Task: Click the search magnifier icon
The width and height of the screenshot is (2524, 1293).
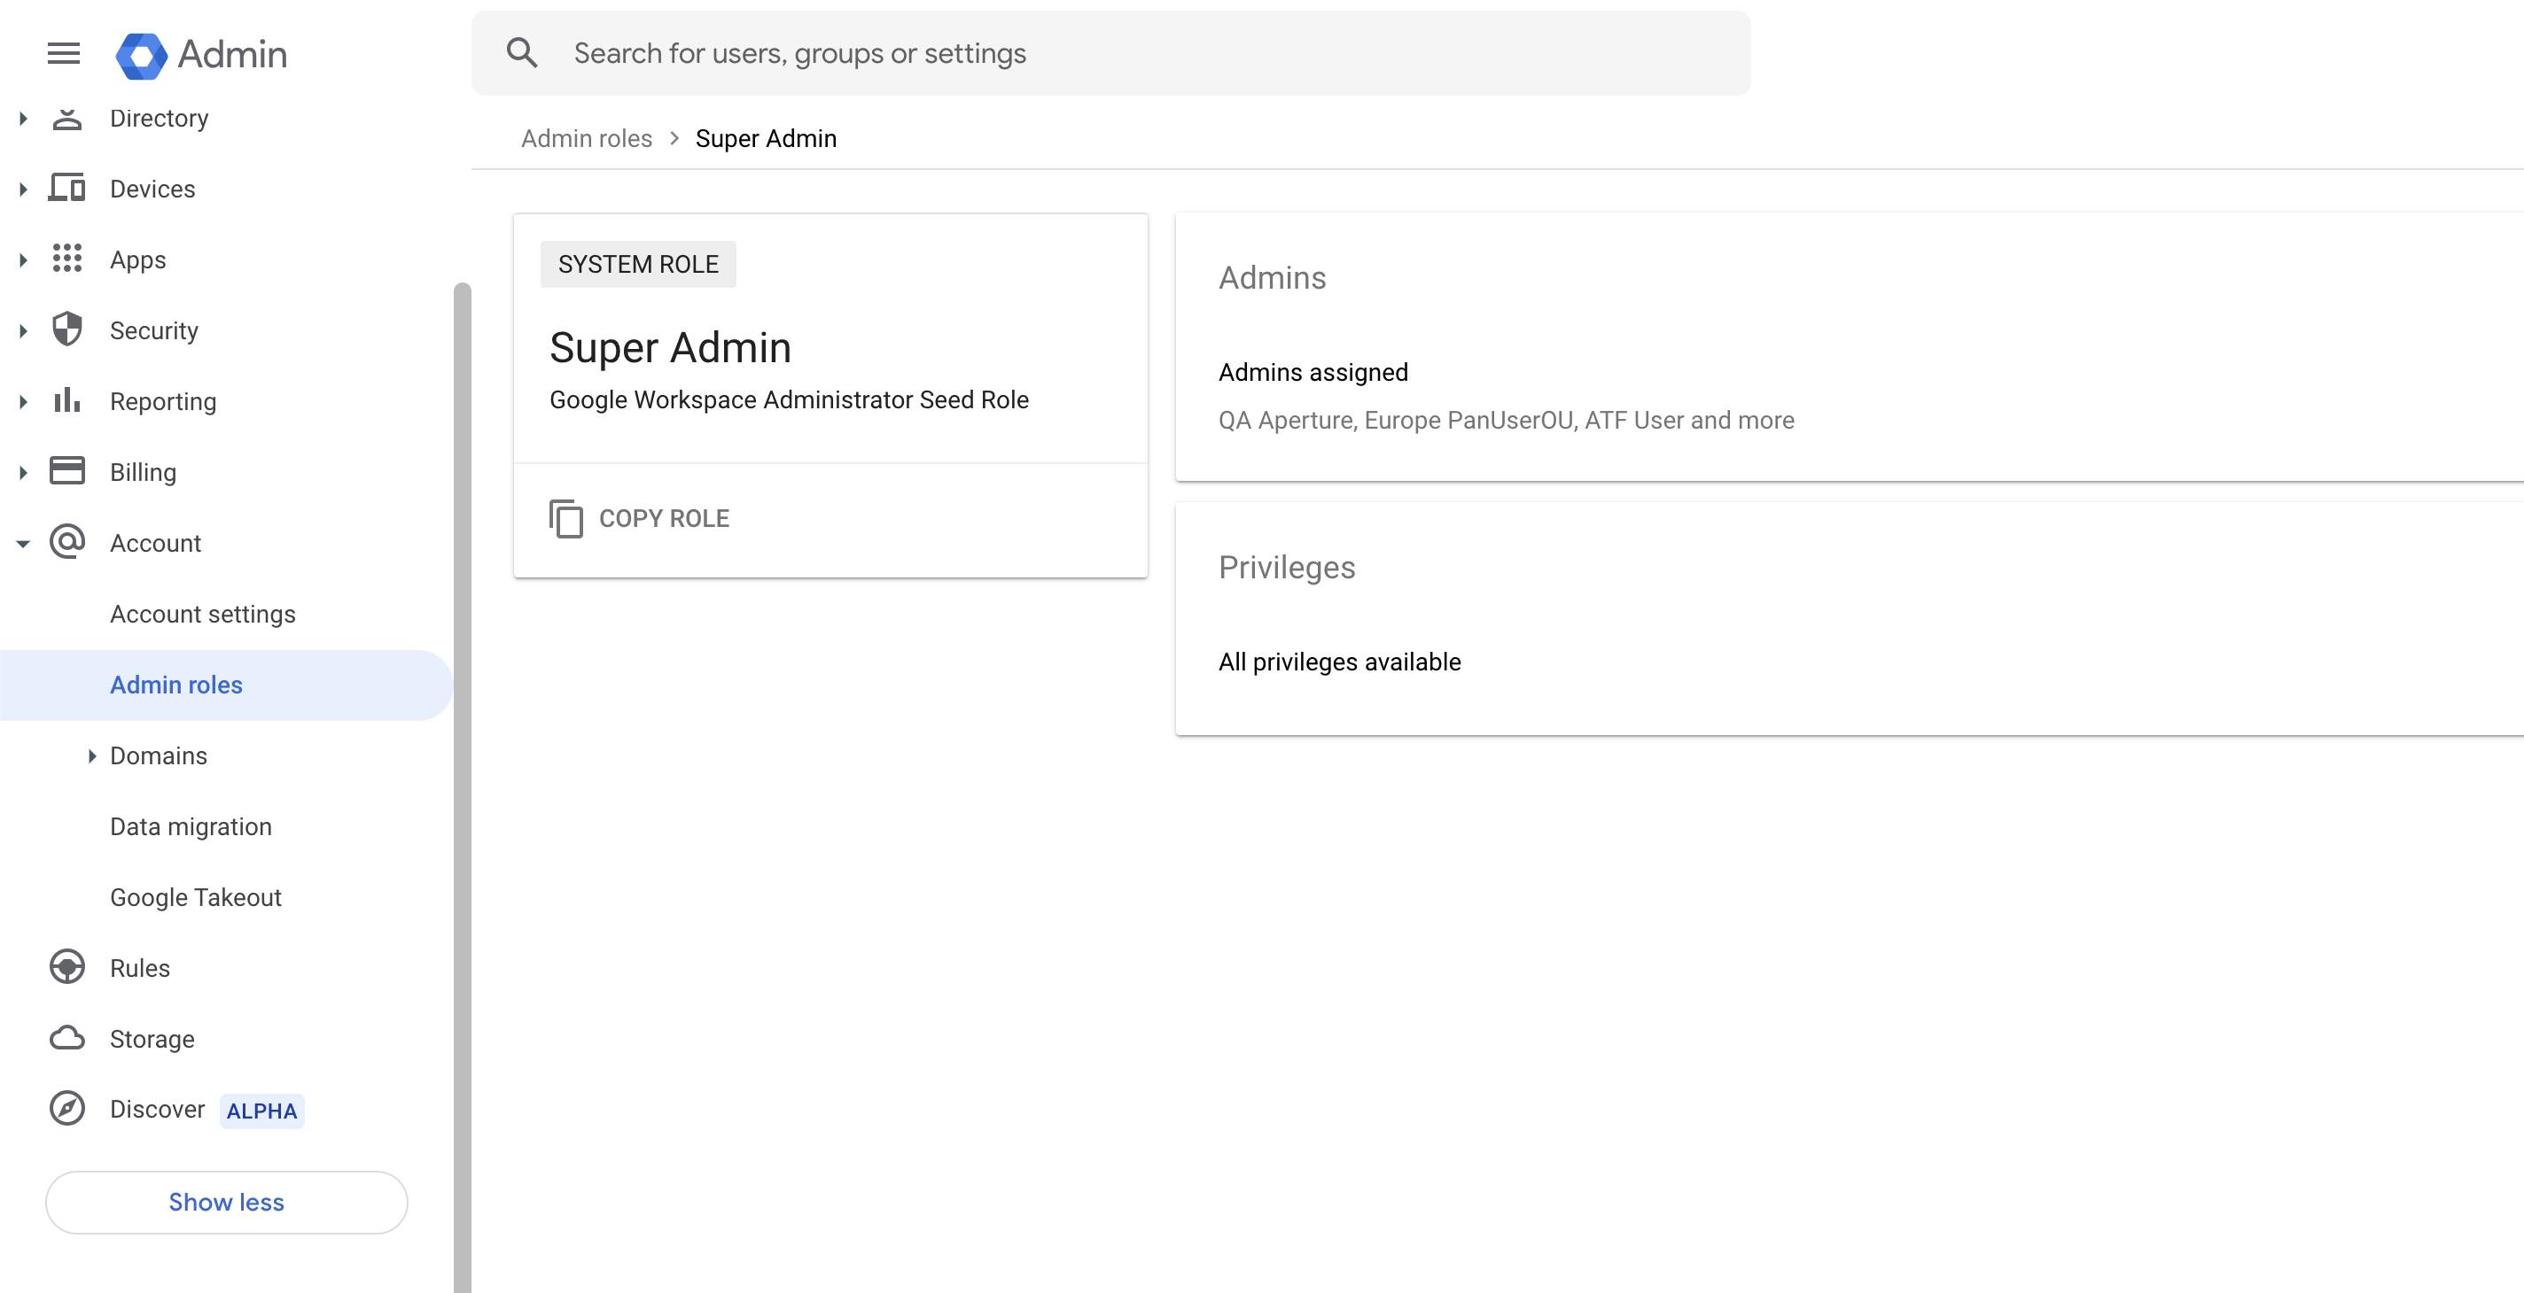Action: [521, 53]
